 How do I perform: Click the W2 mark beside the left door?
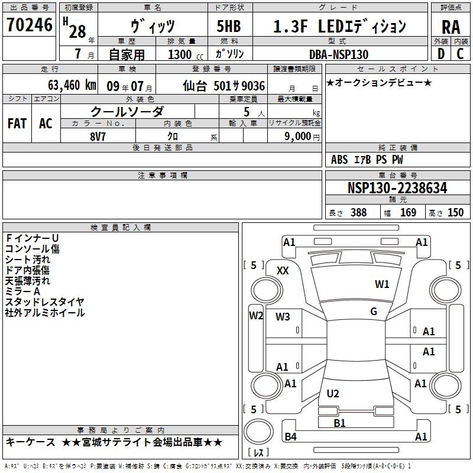pos(255,315)
